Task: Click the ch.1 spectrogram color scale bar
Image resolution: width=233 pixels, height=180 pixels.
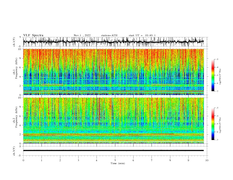Action: click(x=213, y=75)
